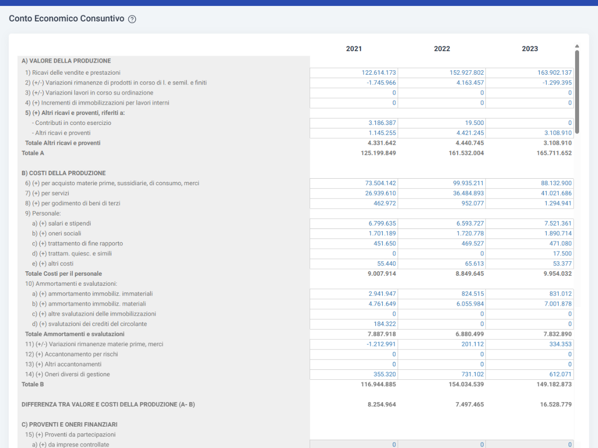Image resolution: width=598 pixels, height=448 pixels.
Task: Select 2021 Variazioni rimanenze materie prime -1.212.991
Action: pos(354,344)
